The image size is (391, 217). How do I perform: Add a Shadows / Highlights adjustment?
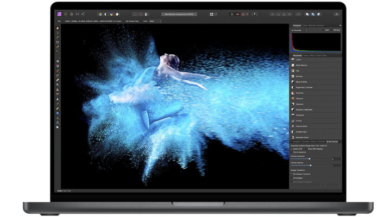point(316,110)
